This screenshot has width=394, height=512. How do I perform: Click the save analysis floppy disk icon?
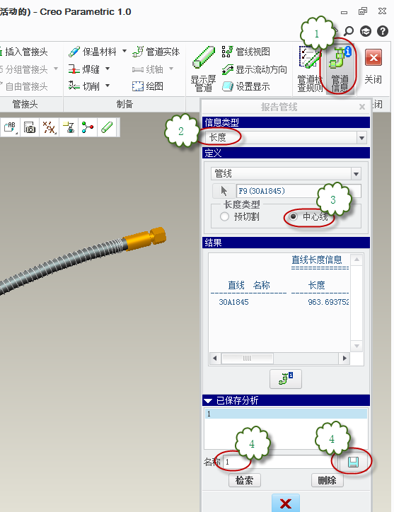click(x=353, y=462)
